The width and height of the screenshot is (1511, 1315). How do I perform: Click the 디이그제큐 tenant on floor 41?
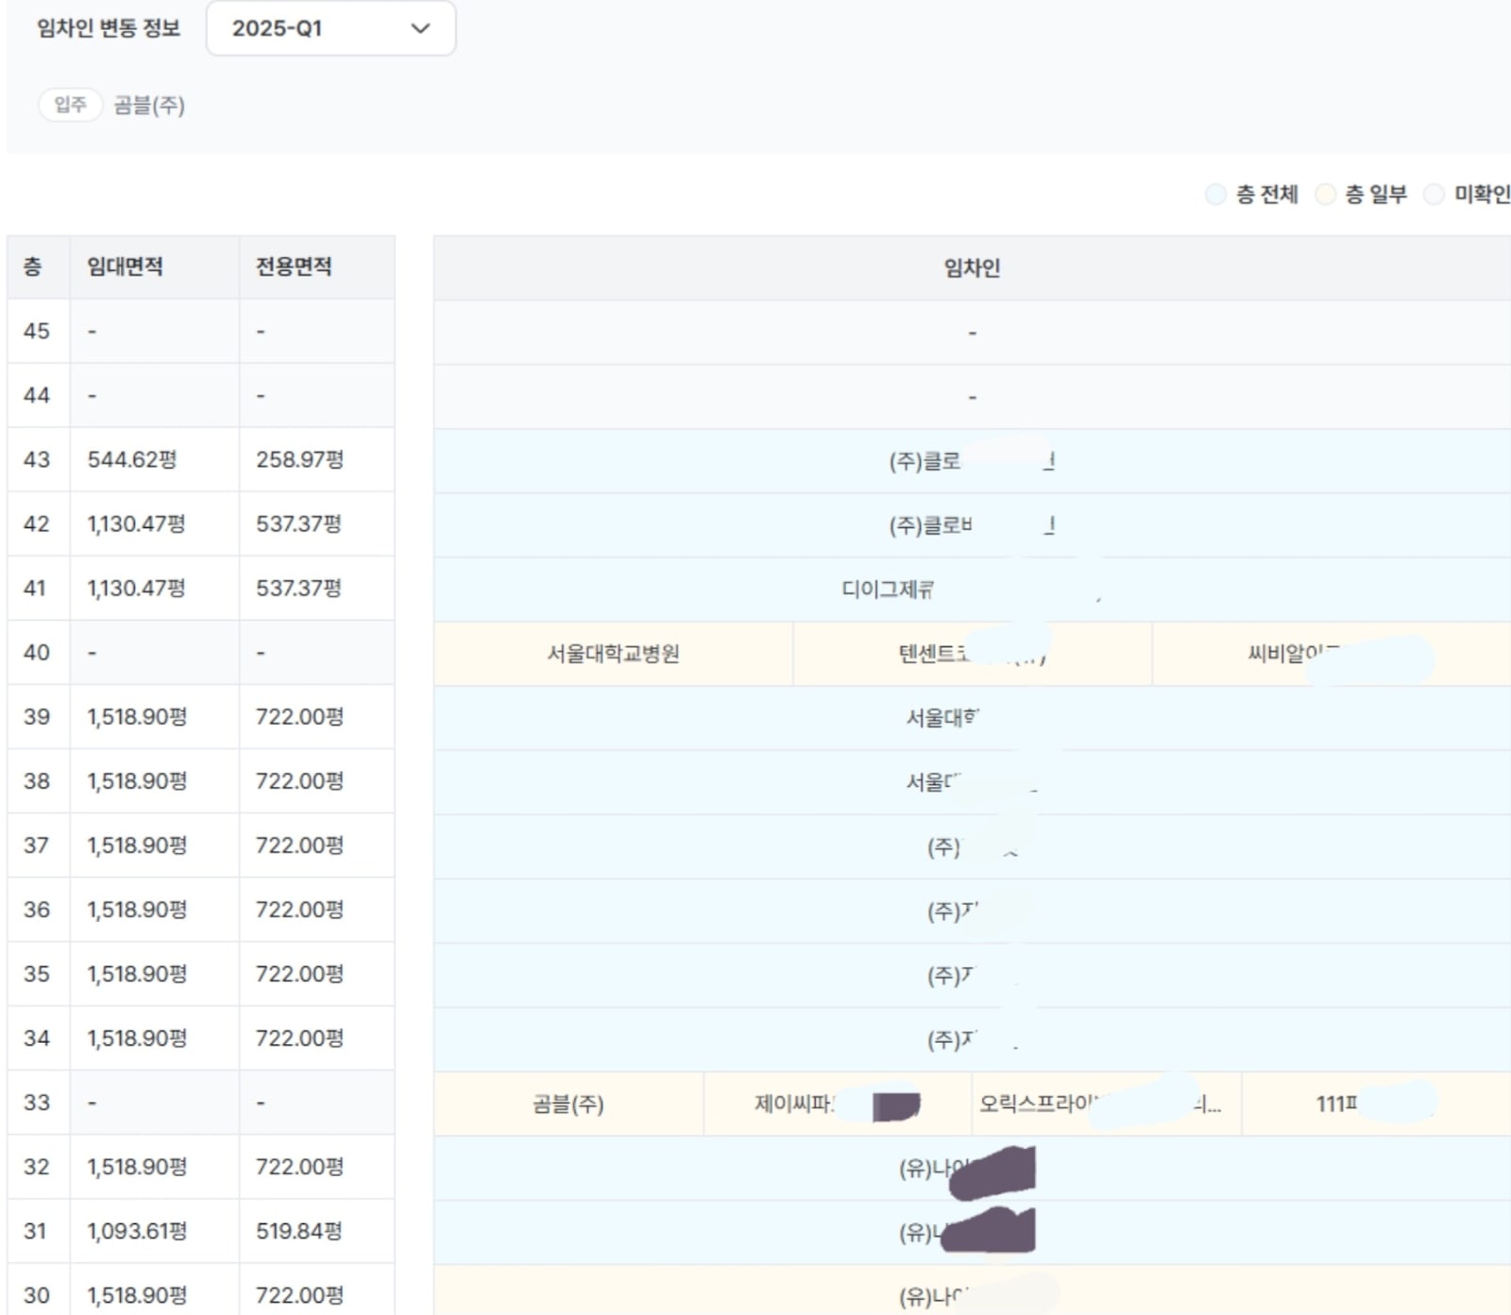click(972, 589)
